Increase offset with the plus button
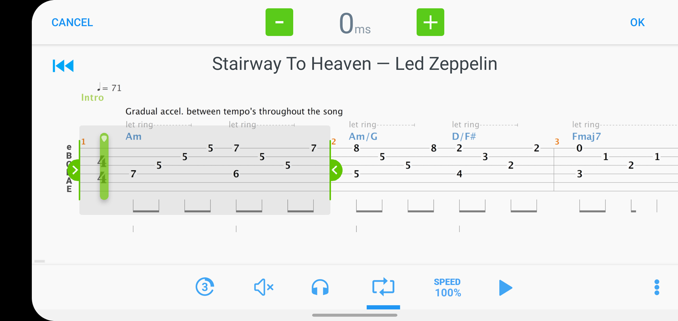The height and width of the screenshot is (321, 678). pos(431,22)
